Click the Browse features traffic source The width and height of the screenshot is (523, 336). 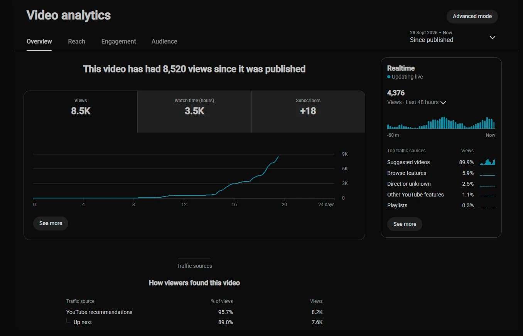pos(407,173)
